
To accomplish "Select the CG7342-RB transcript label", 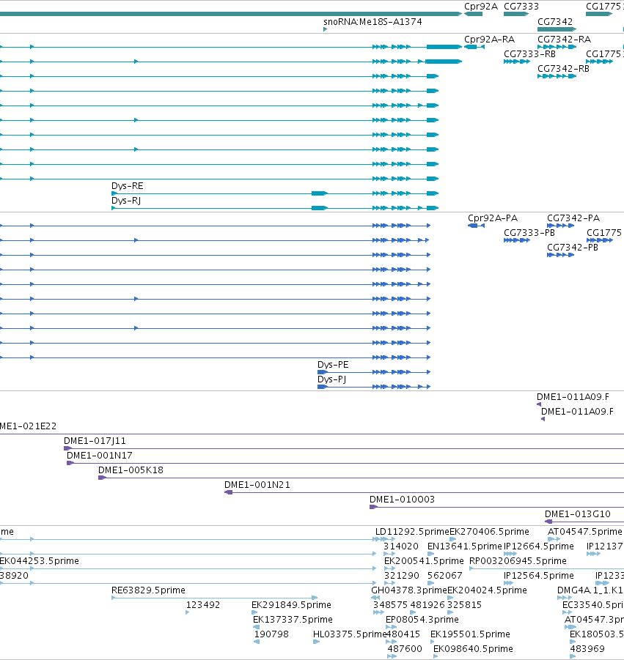I will tap(563, 69).
